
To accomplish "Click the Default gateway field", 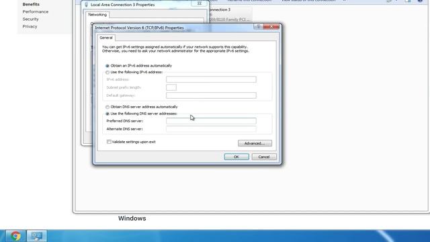I will [x=211, y=95].
